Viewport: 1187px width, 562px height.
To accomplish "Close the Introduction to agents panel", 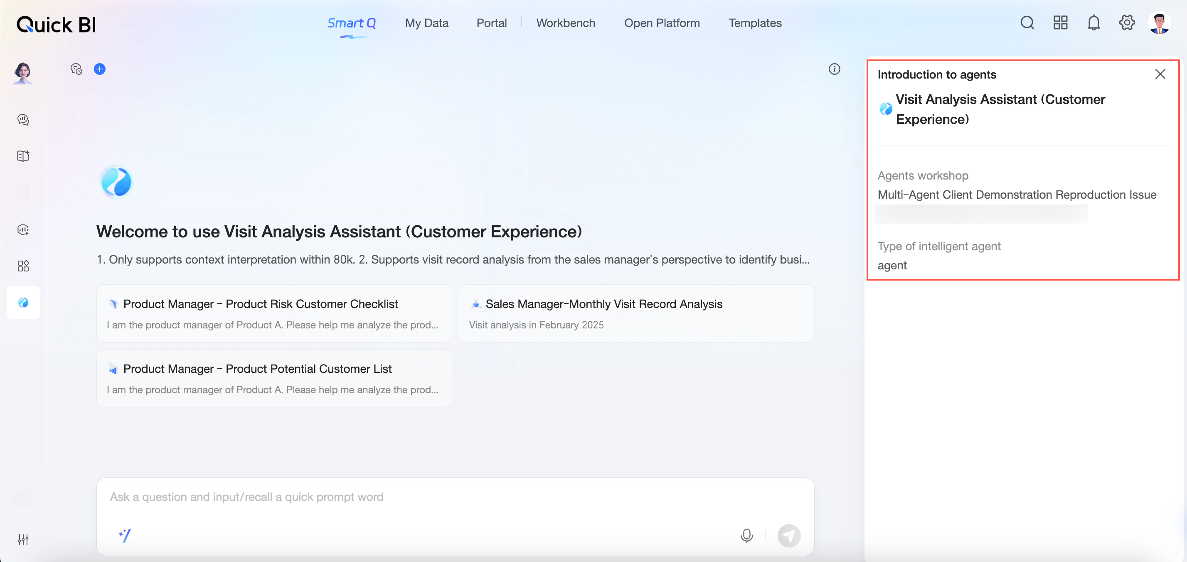I will (1160, 74).
